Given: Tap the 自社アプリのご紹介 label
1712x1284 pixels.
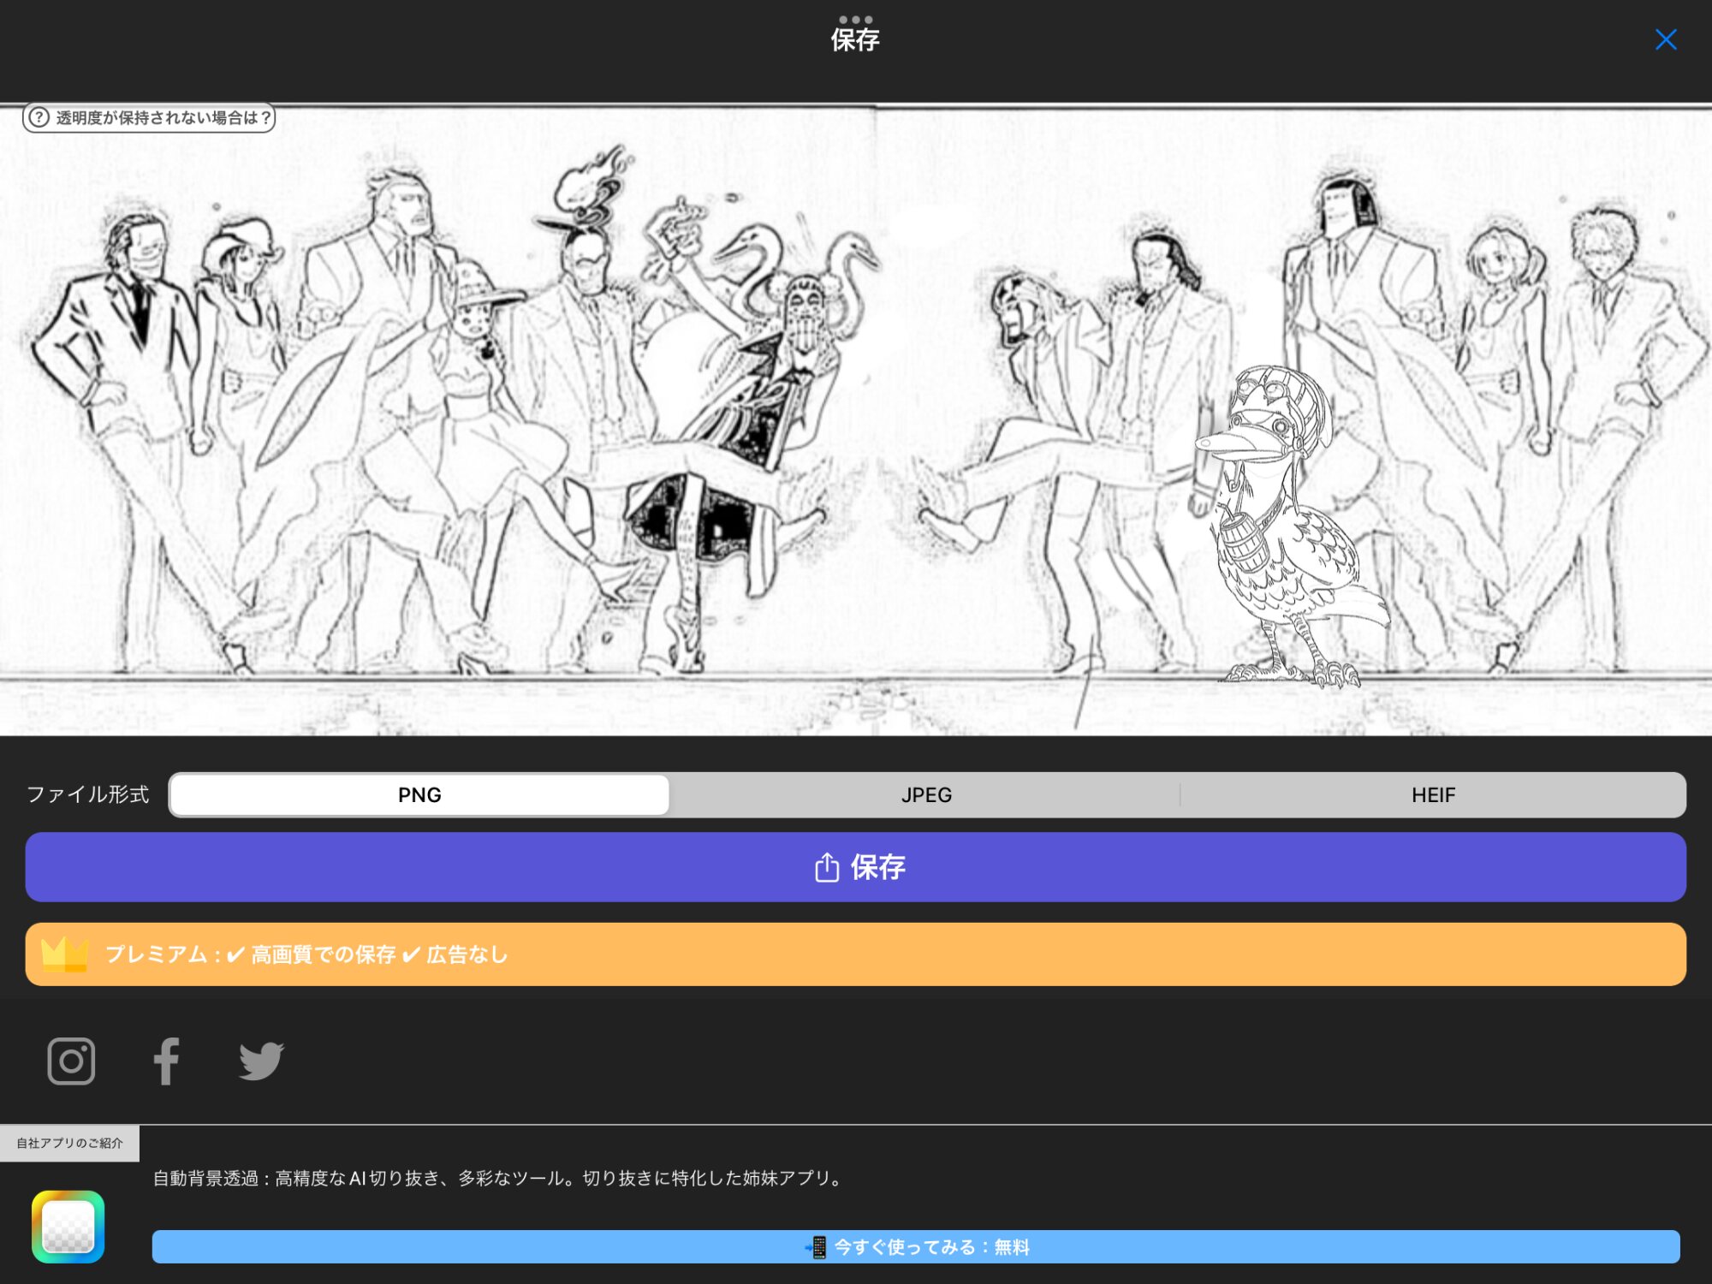Looking at the screenshot, I should (69, 1143).
